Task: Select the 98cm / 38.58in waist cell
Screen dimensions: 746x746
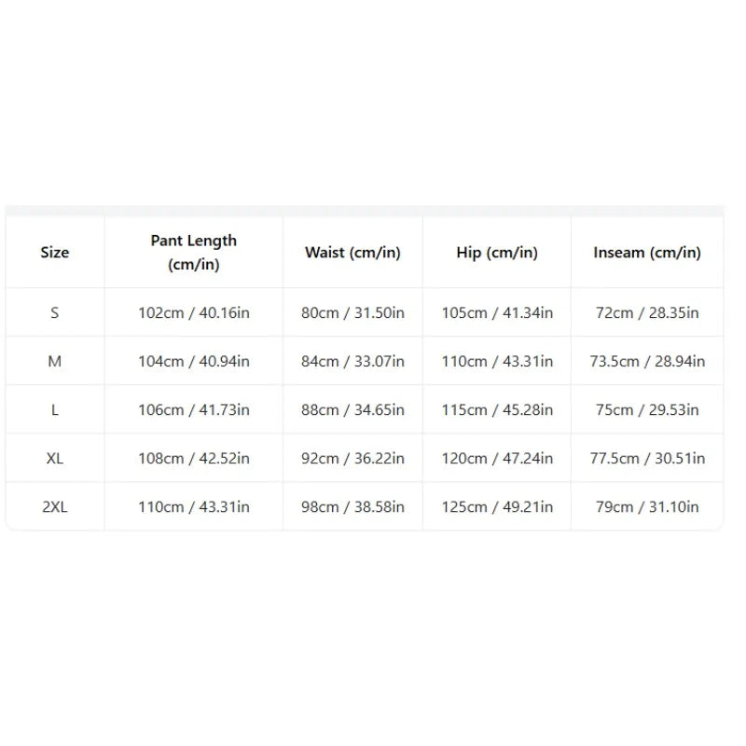Action: tap(352, 507)
